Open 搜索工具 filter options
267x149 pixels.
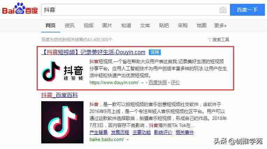point(221,40)
